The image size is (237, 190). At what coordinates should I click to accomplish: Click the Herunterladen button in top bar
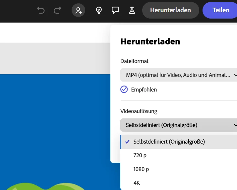tap(170, 10)
